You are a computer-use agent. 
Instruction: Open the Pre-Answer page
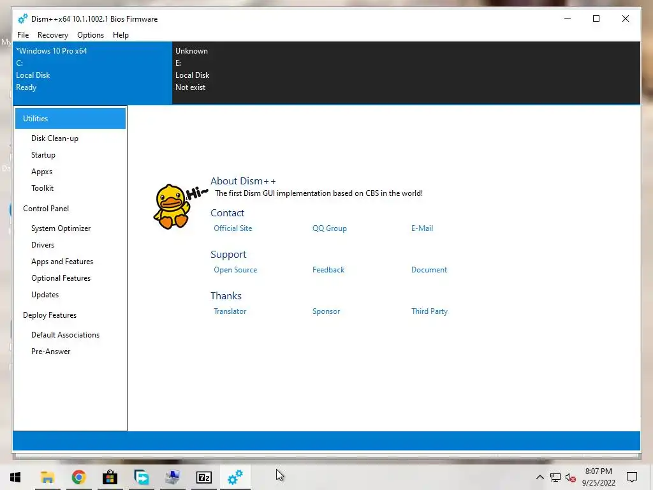click(51, 352)
